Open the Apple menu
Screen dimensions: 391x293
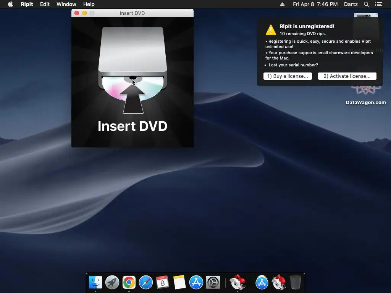(x=10, y=4)
